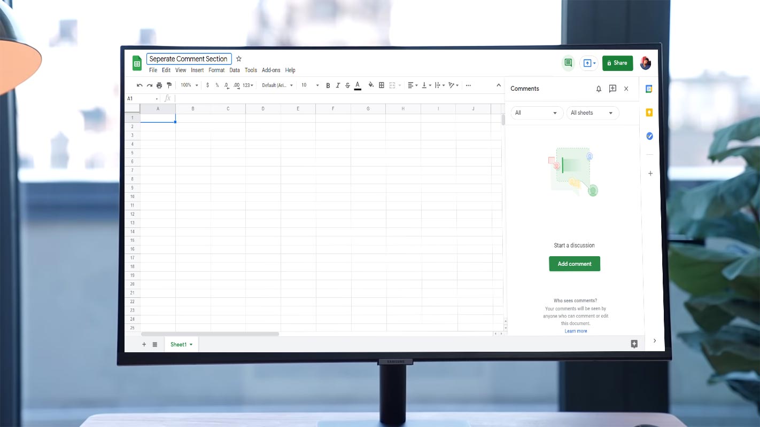Open the fill color bucket
This screenshot has height=427, width=760.
pyautogui.click(x=371, y=85)
